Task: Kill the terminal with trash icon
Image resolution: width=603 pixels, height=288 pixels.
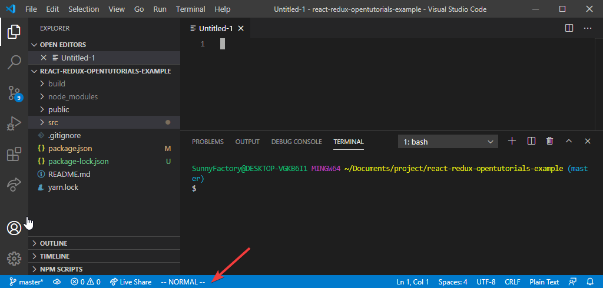Action: pyautogui.click(x=549, y=141)
